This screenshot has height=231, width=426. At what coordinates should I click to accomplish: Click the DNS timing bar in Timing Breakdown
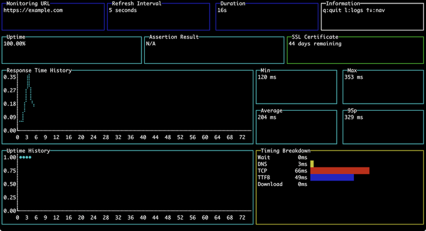click(312, 164)
